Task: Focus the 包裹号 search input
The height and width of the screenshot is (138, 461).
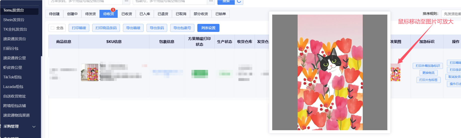Action: pyautogui.click(x=170, y=2)
